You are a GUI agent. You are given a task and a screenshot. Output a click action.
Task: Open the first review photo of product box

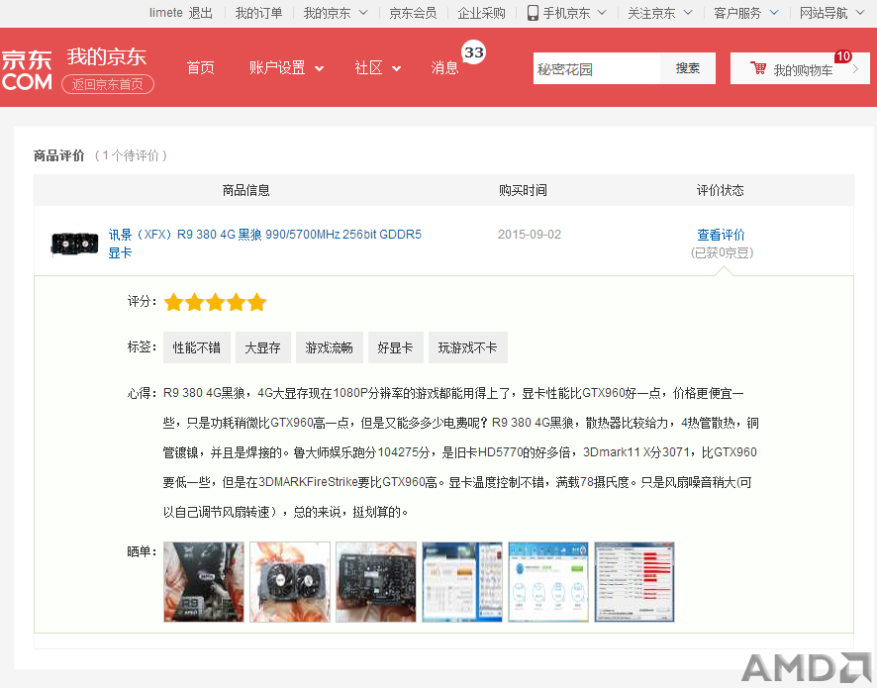point(204,582)
